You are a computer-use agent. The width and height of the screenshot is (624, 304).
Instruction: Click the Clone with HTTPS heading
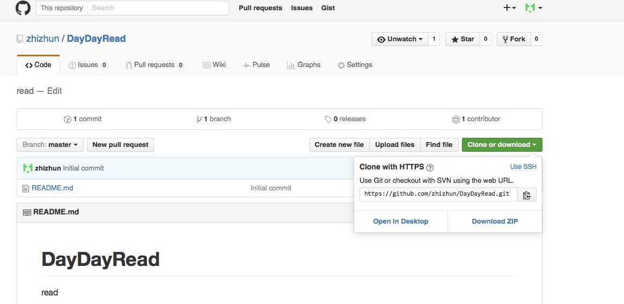(x=392, y=167)
